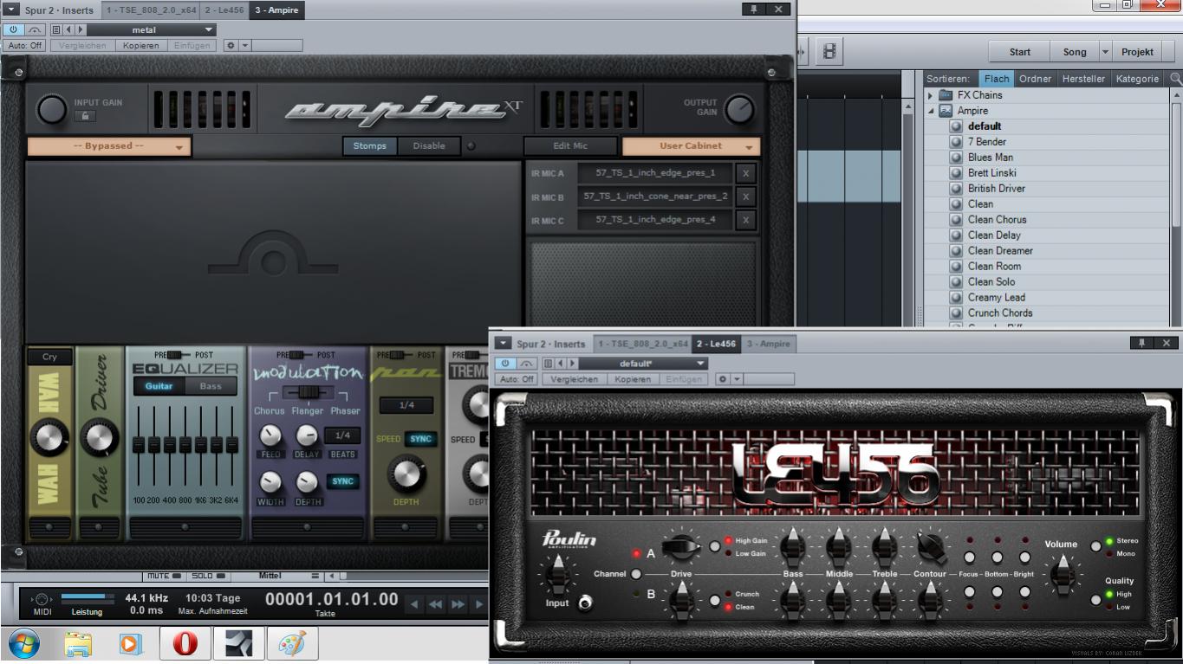Image resolution: width=1183 pixels, height=664 pixels.
Task: Toggle Pan pedal SYNC button
Action: (x=420, y=439)
